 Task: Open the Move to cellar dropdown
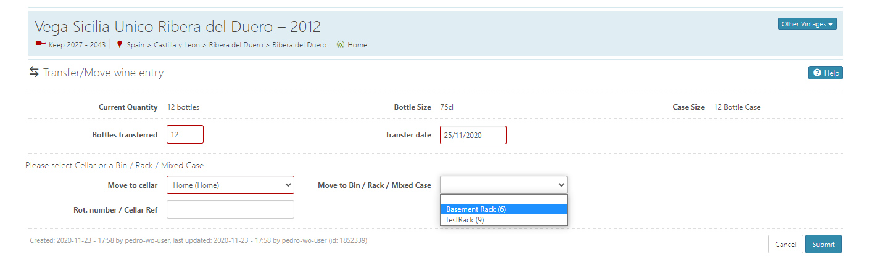[230, 185]
